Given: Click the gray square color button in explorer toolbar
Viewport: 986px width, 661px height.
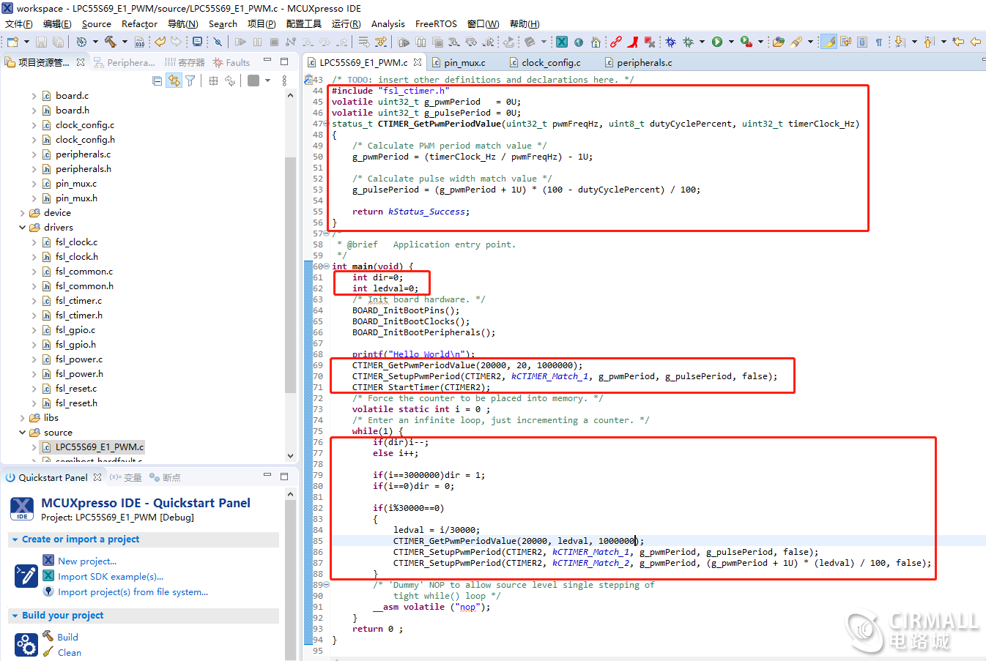Looking at the screenshot, I should pos(253,81).
